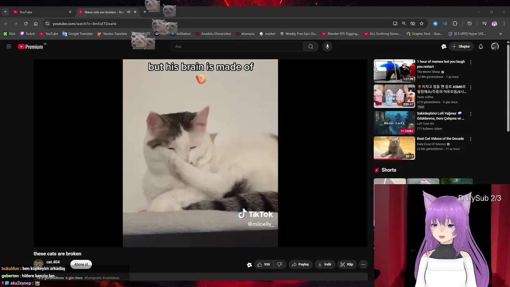Image resolution: width=510 pixels, height=287 pixels.
Task: Open options for '1 hour of memes' video
Action: (471, 62)
